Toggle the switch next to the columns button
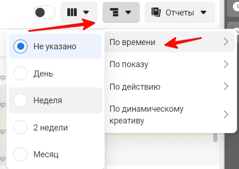The image size is (239, 169). 44,12
